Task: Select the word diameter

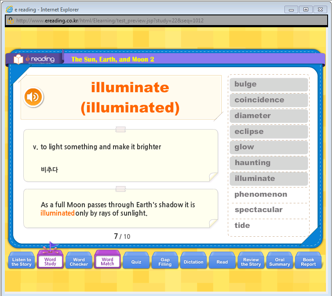Action: click(x=269, y=116)
